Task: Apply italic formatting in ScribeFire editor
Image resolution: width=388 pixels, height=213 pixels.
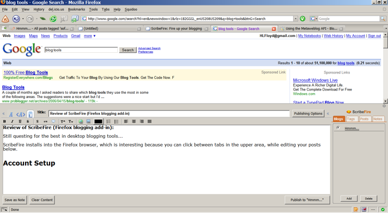Action: coord(12,121)
